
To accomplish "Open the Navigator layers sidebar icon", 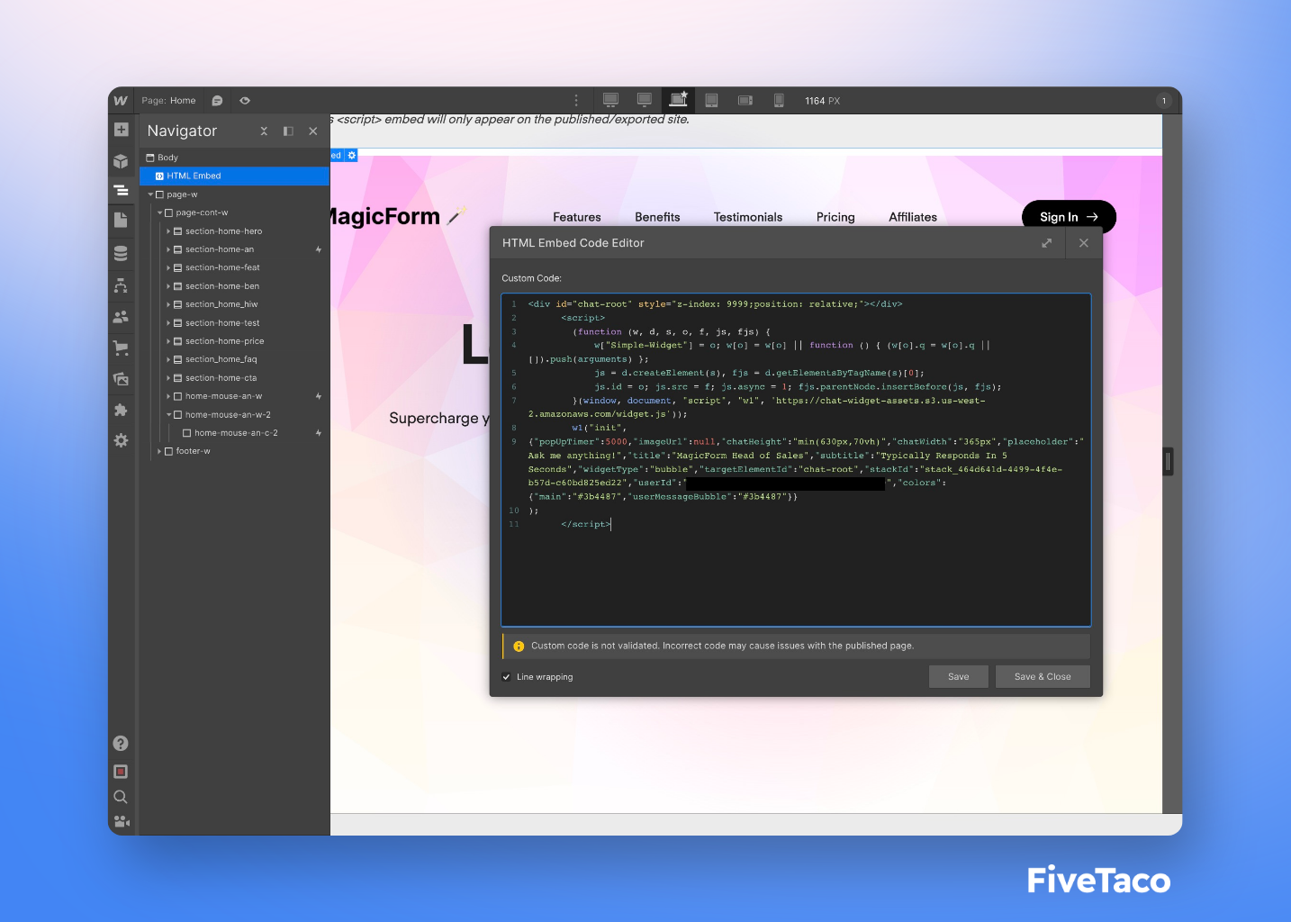I will 121,191.
